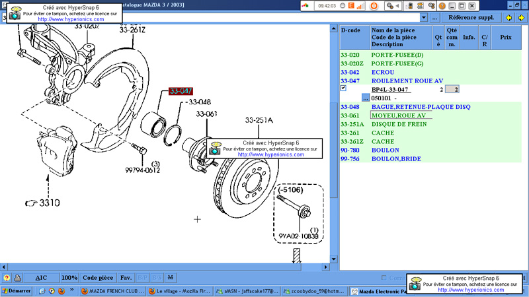The image size is (529, 297).
Task: Select row 33-261Z CACHE
Action: (x=430, y=141)
